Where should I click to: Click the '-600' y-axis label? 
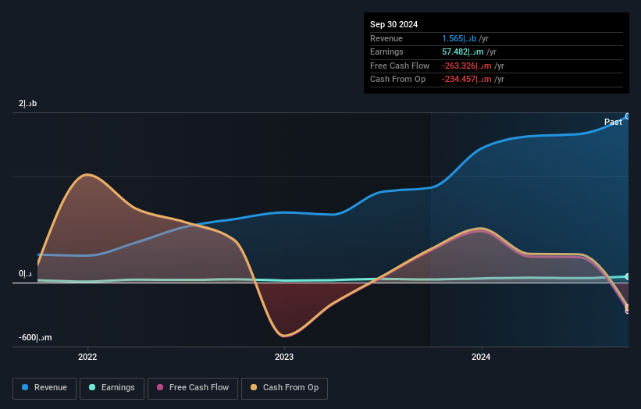click(x=35, y=337)
